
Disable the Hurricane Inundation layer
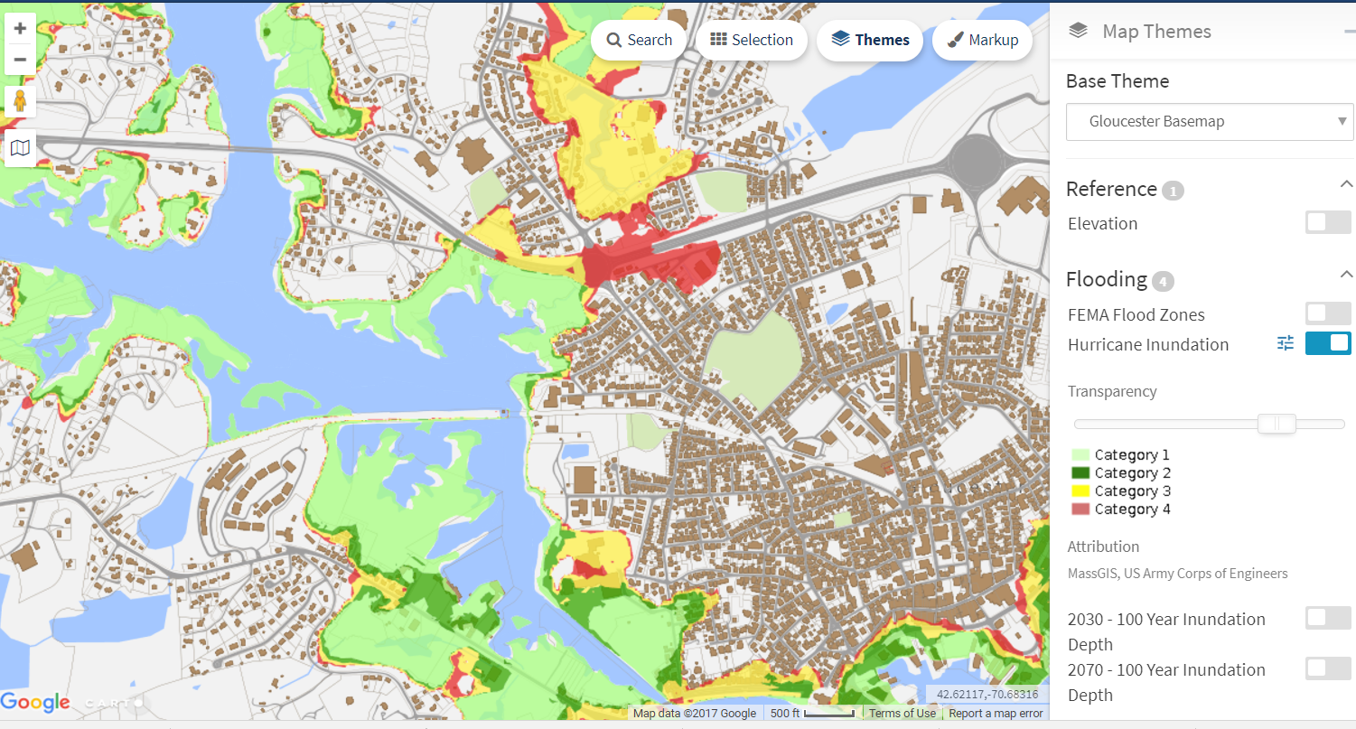(x=1328, y=343)
